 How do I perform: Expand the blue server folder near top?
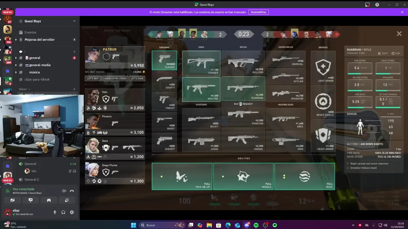point(8,71)
